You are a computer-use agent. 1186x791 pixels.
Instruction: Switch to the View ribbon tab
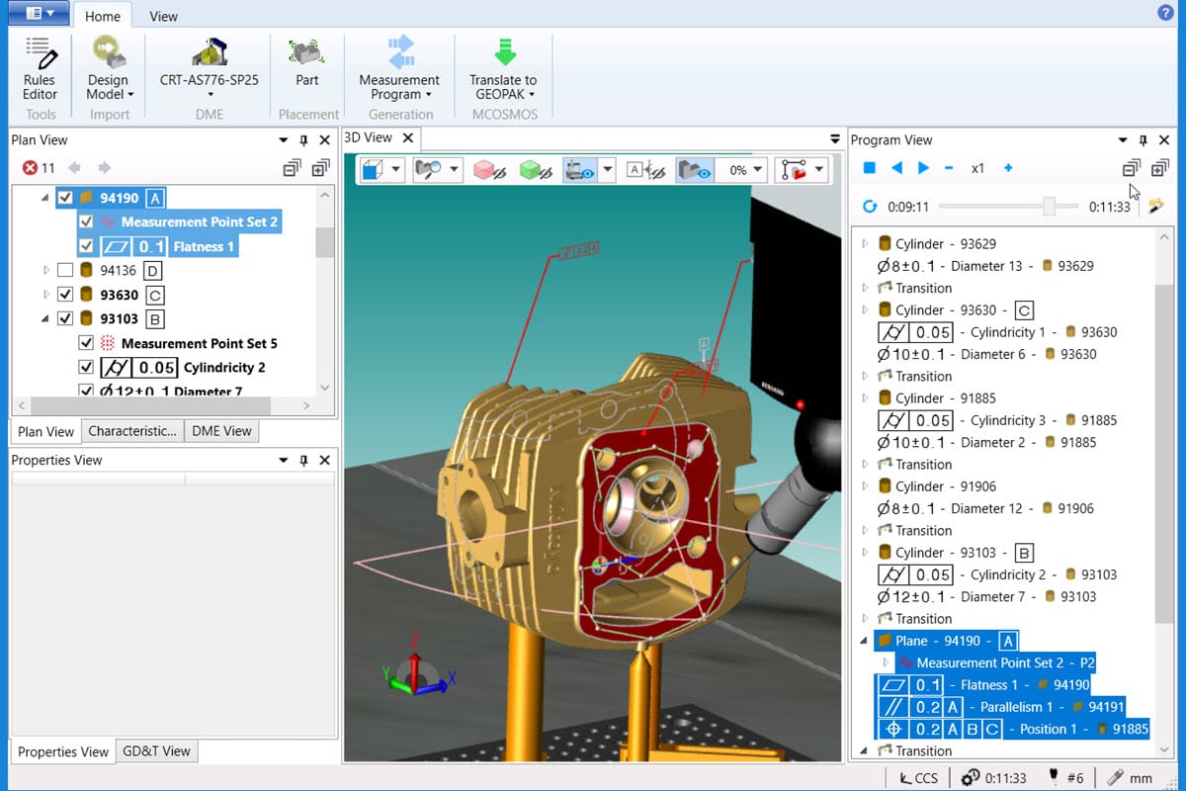click(x=163, y=16)
